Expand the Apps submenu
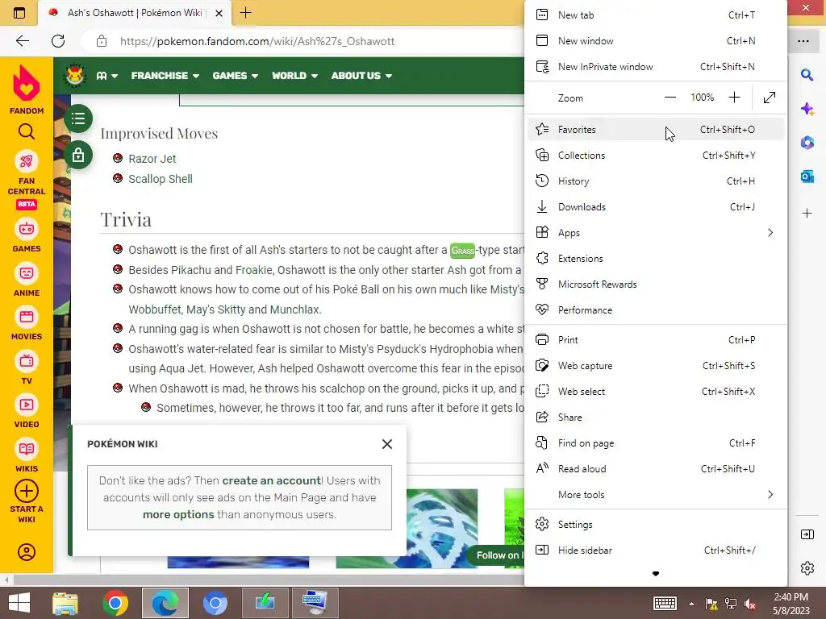This screenshot has height=619, width=826. pos(655,233)
